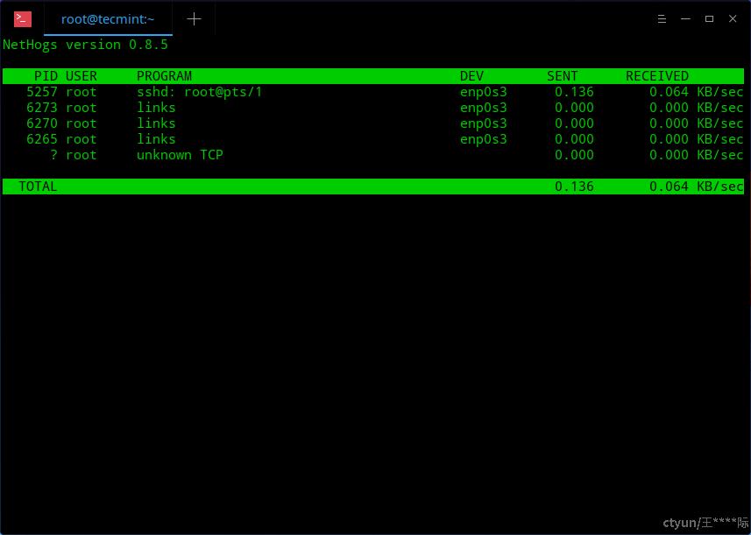This screenshot has height=535, width=751.
Task: Click the red terminal app icon
Action: (23, 19)
